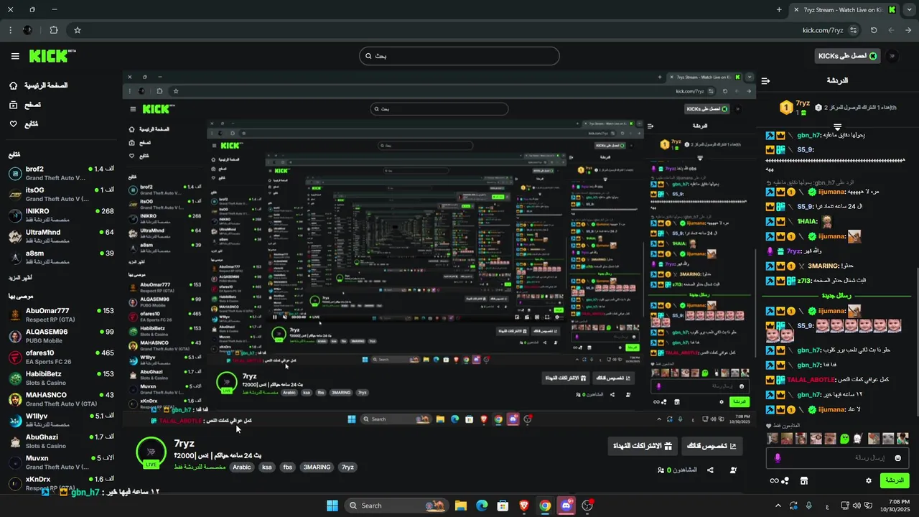Open HabibiBetz Slots & Casino channel
Viewport: 919px width, 517px height.
[x=61, y=378]
